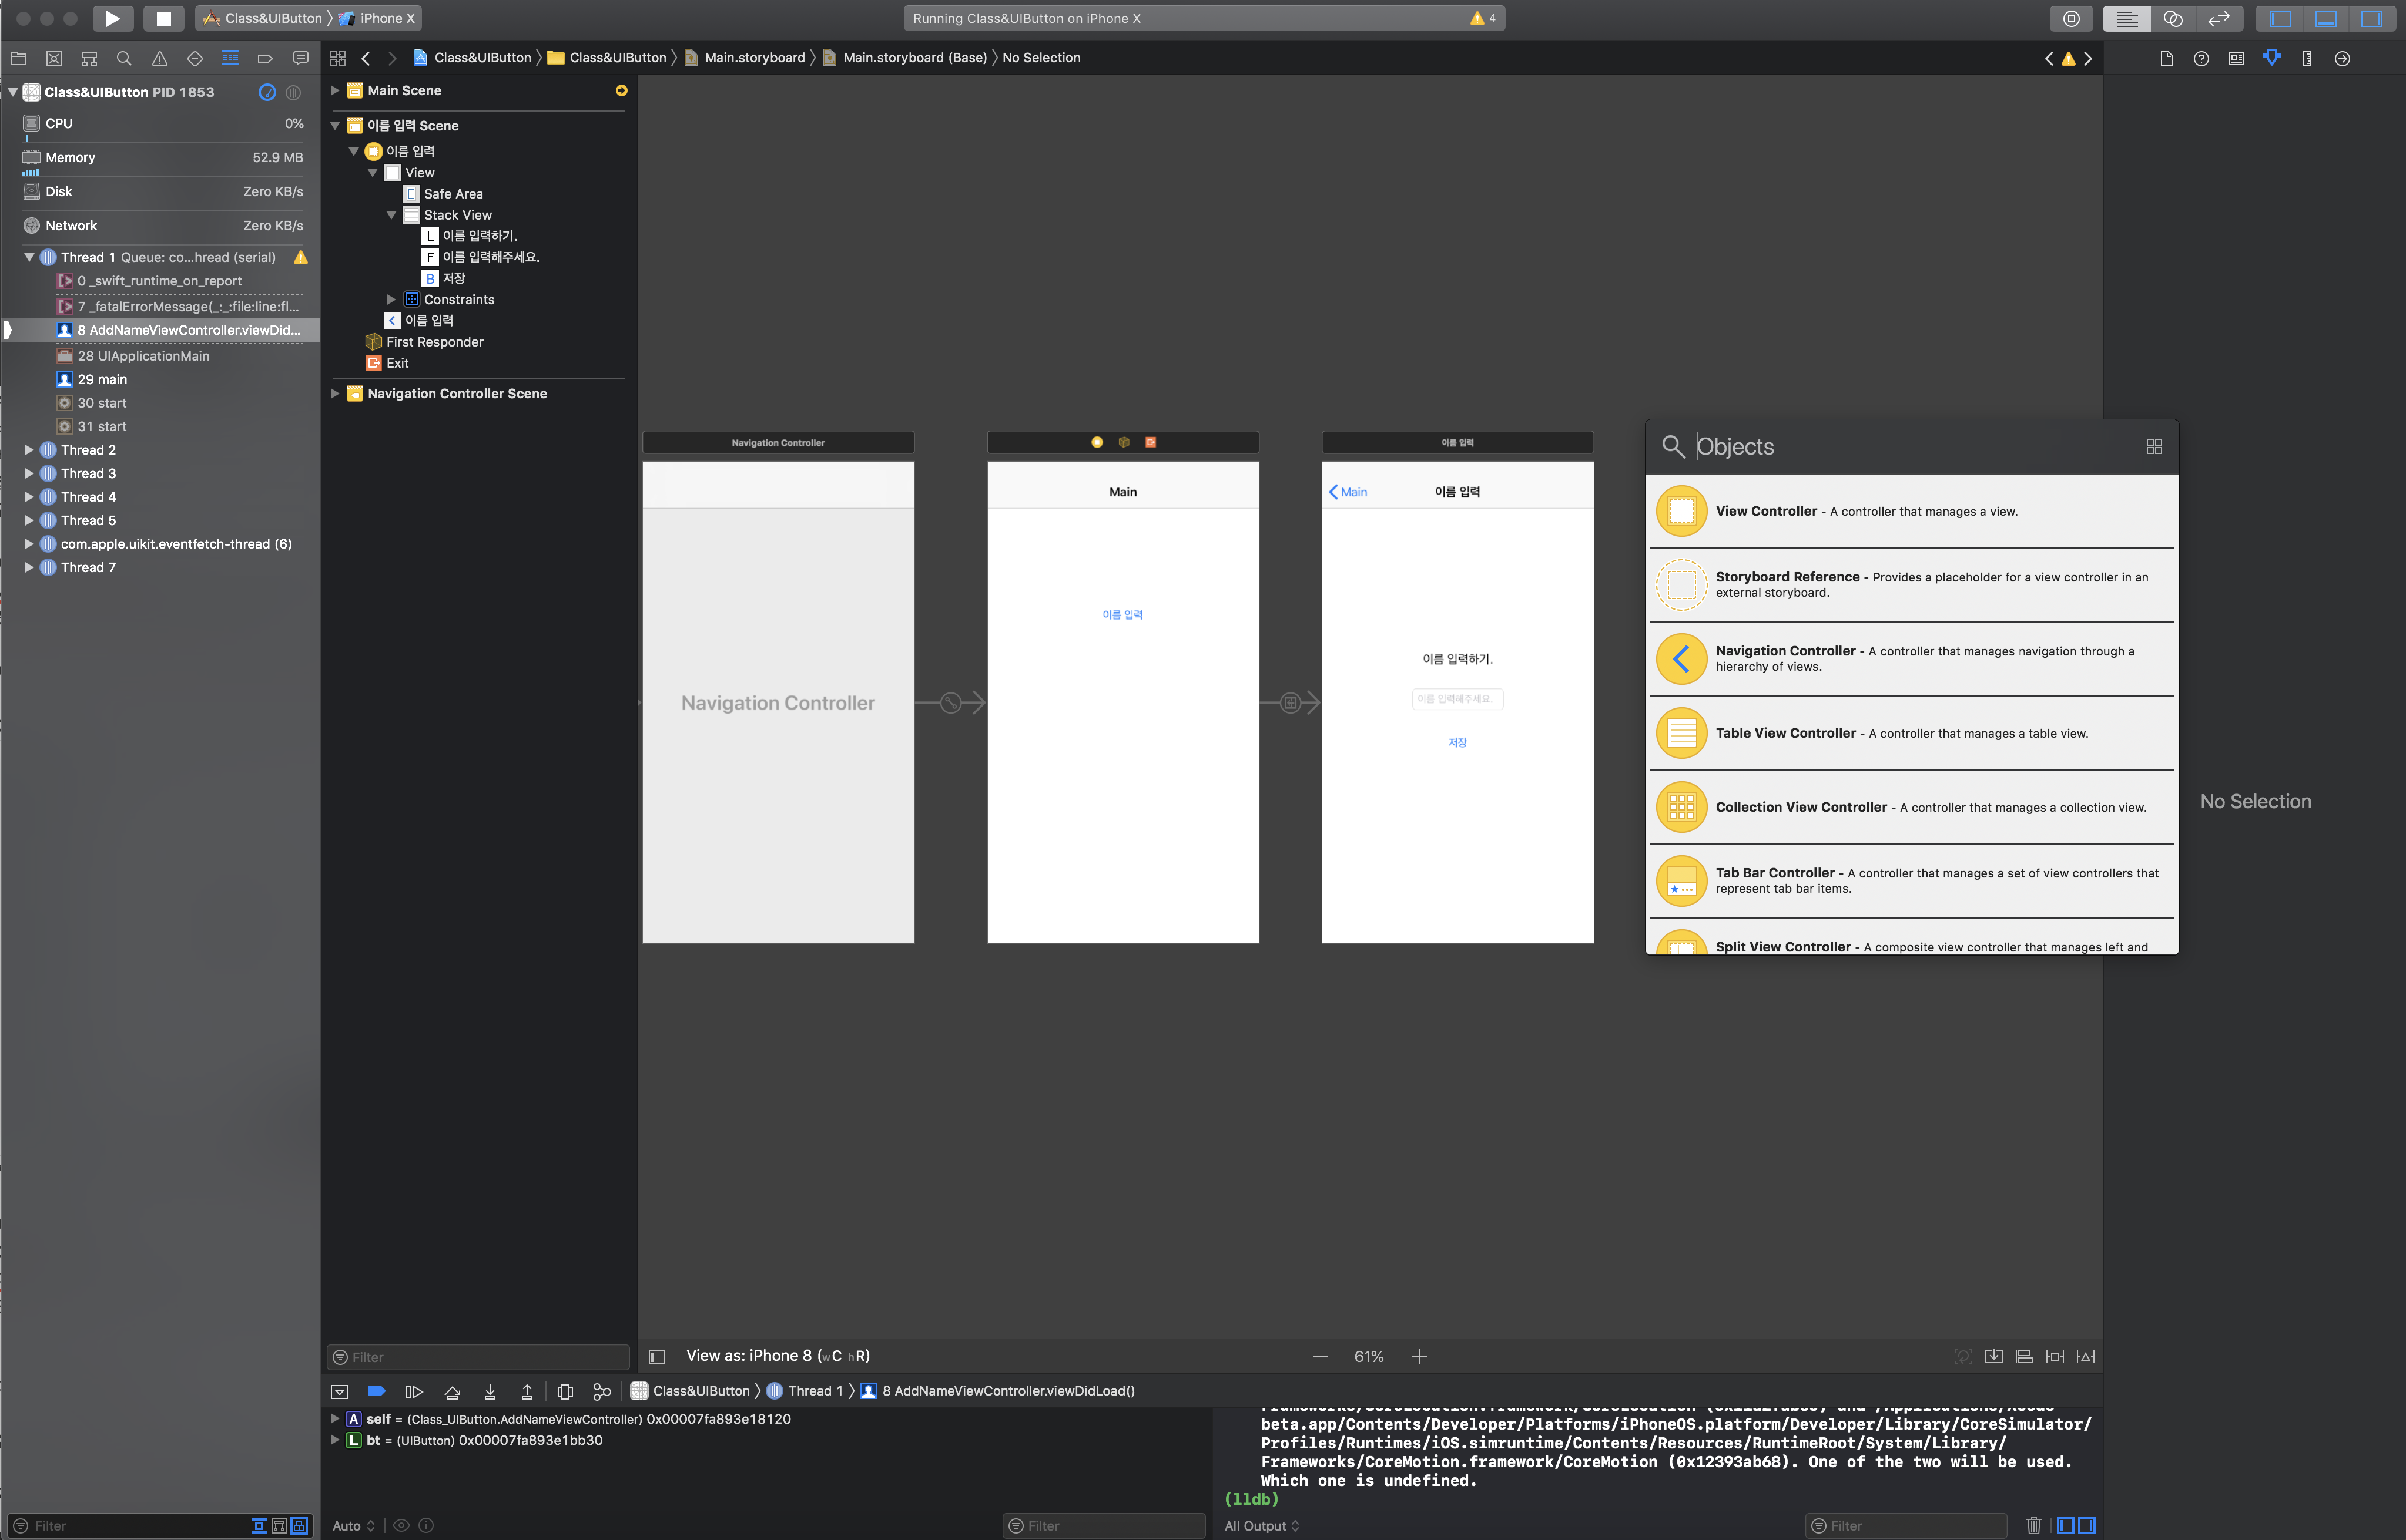
Task: Zoom in canvas with plus button
Action: [1419, 1357]
